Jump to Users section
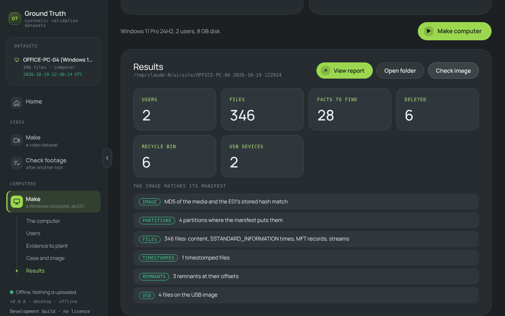 click(33, 233)
